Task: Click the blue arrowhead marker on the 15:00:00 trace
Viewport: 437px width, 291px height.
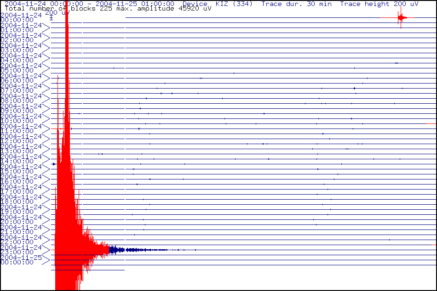Action: (54, 164)
